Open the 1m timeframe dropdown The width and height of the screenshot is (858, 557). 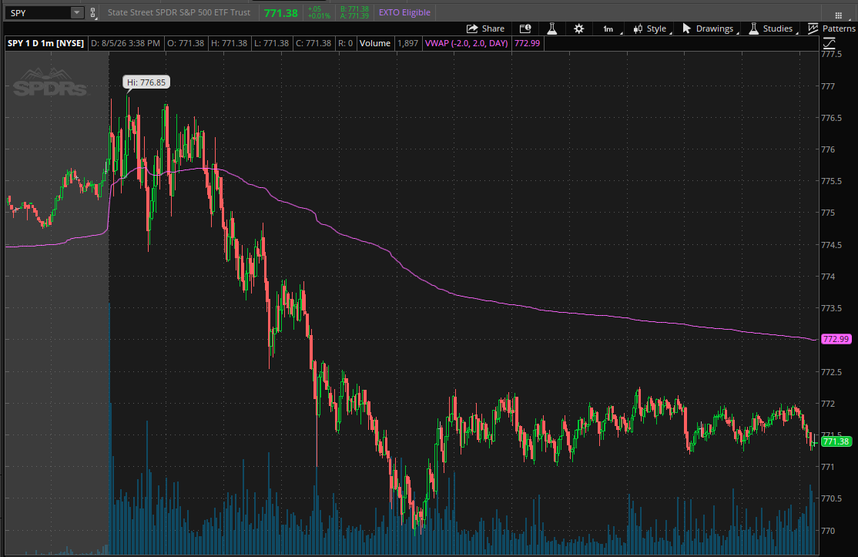[609, 29]
